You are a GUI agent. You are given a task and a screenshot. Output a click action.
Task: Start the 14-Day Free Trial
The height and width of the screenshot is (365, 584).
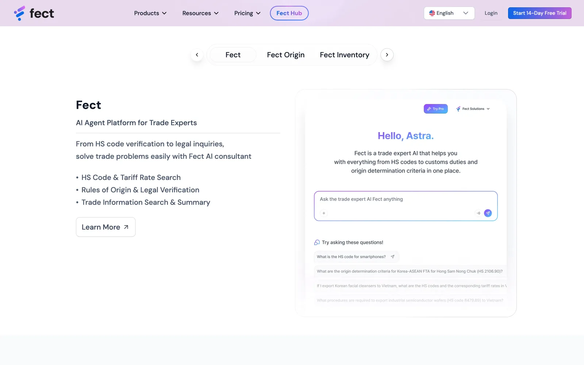coord(539,13)
